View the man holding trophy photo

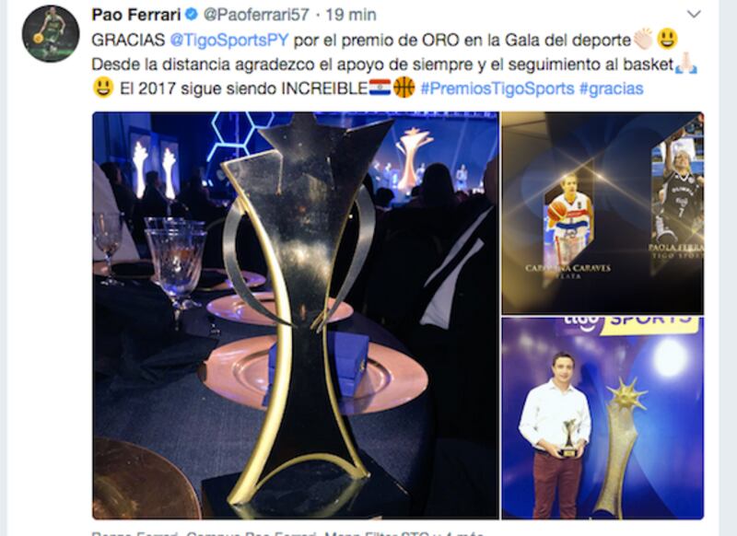click(602, 418)
